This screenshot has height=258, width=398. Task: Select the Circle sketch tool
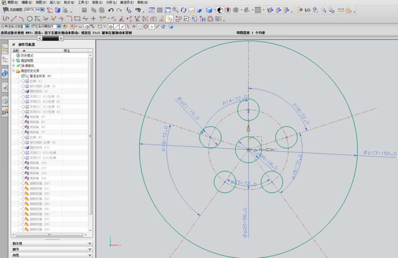point(30,18)
